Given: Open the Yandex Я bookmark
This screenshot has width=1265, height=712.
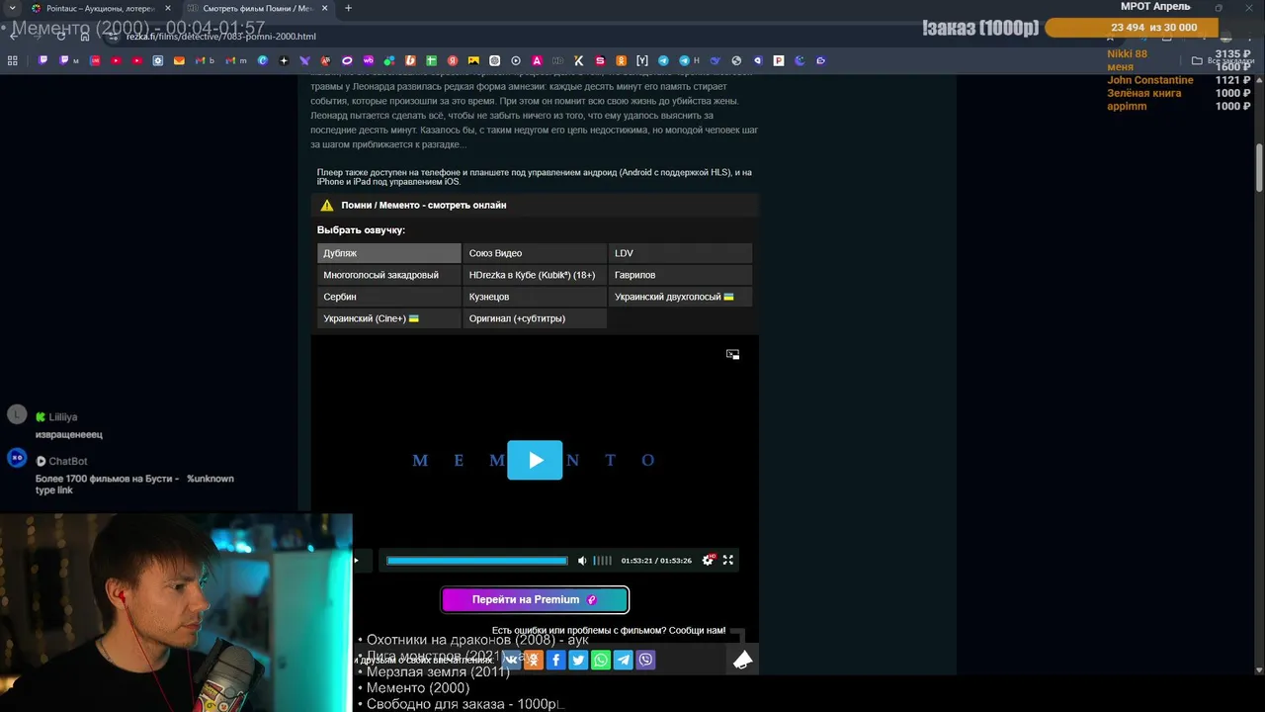Looking at the screenshot, I should (x=453, y=60).
